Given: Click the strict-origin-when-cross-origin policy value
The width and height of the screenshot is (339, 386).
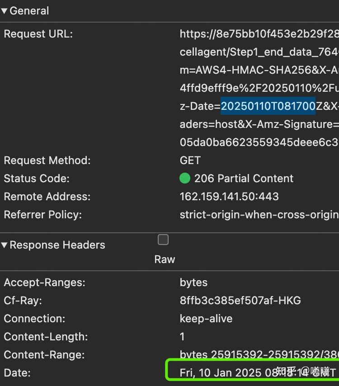Looking at the screenshot, I should coord(258,214).
